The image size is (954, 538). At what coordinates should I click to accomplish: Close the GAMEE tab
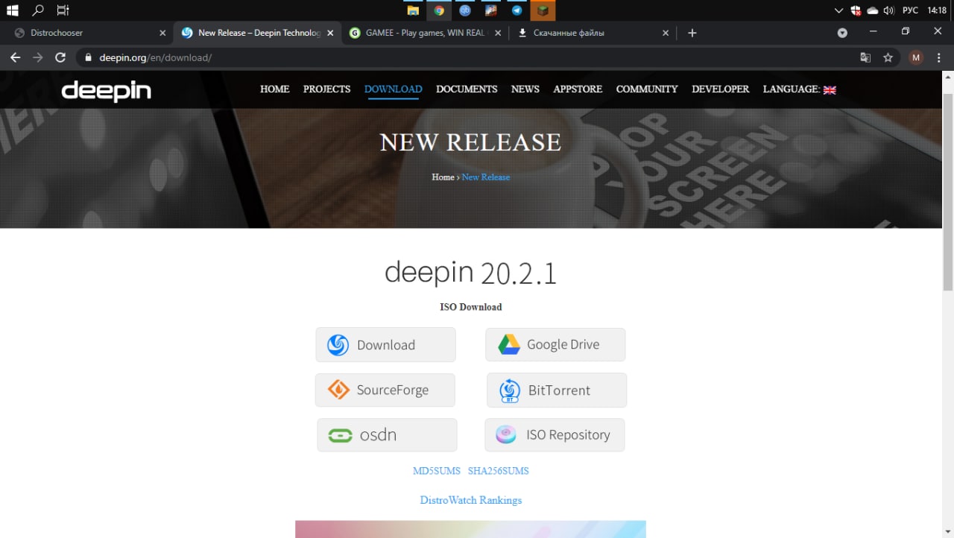point(498,33)
